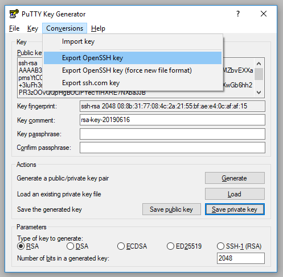Image resolution: width=283 pixels, height=277 pixels.
Task: Close the PuTTY Key Generator window
Action: [264, 14]
